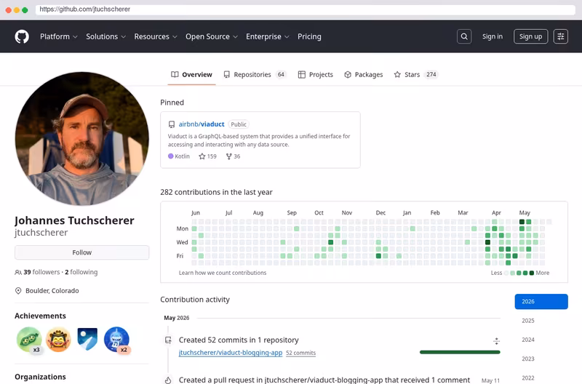Viewport: 582px width, 384px height.
Task: Switch to the Projects tab
Action: point(316,75)
